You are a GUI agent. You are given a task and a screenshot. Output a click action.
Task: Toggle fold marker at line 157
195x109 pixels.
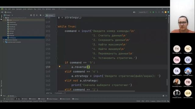pyautogui.click(x=57, y=58)
